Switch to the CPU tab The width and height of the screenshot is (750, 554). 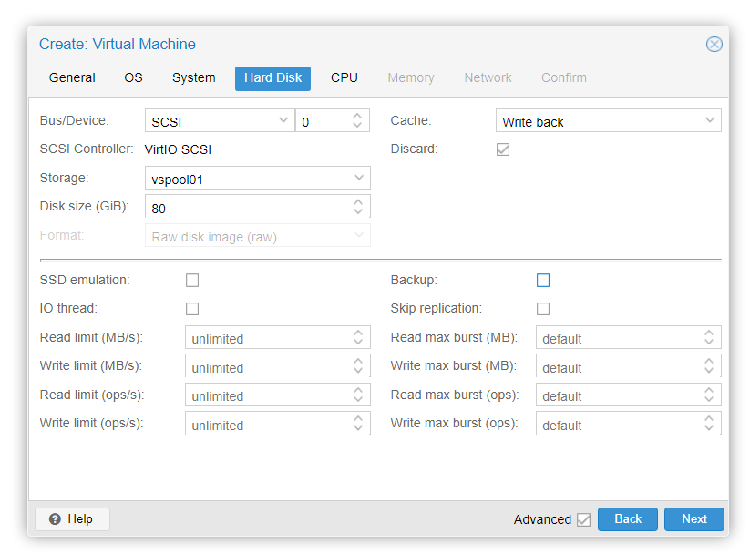coord(344,78)
